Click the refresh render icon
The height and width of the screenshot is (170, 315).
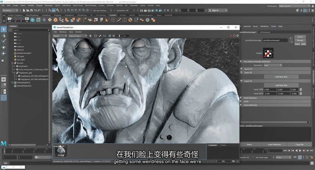click(x=234, y=36)
